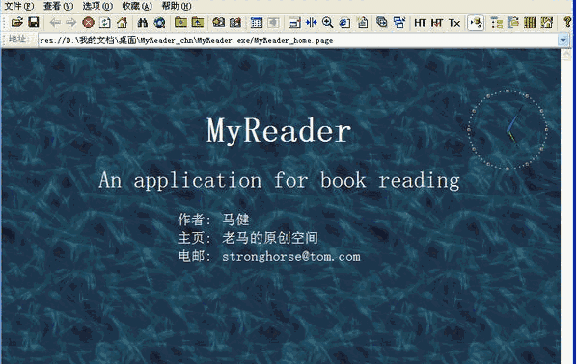Image resolution: width=577 pixels, height=364 pixels.
Task: Go forward with the right arrow icon
Action: [70, 23]
